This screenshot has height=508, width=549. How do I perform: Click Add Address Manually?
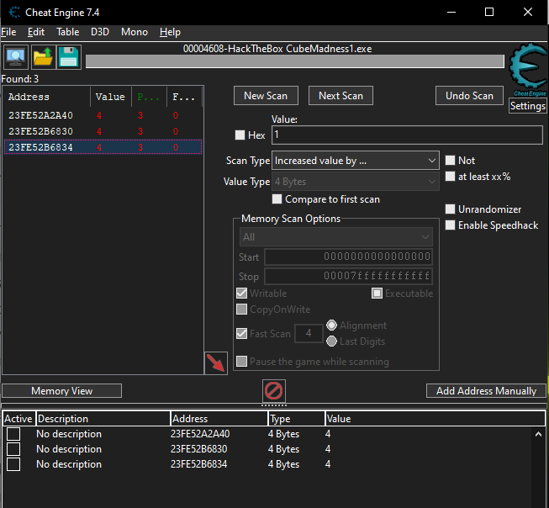tap(486, 390)
